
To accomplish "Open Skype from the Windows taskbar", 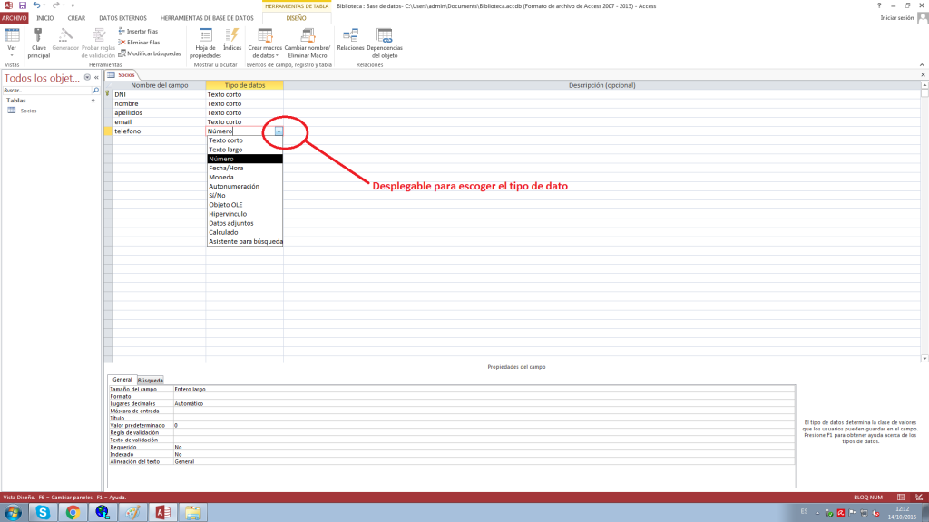I will [42, 512].
